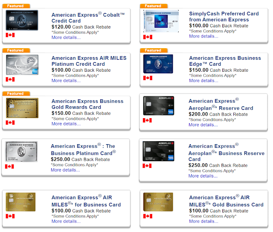Open the SimplyCash Preferred Card title

tap(224, 17)
